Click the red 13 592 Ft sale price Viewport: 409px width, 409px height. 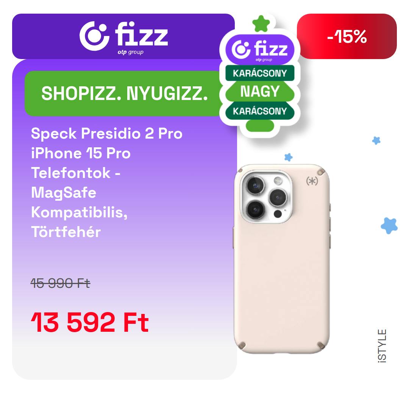90,322
